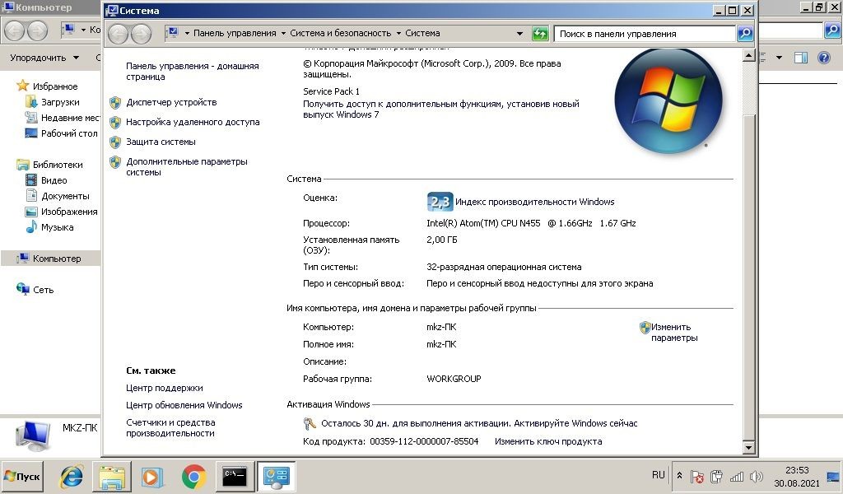This screenshot has height=494, width=843.
Task: Click shield icon beside Дополнительные параметры системы
Action: 115,162
